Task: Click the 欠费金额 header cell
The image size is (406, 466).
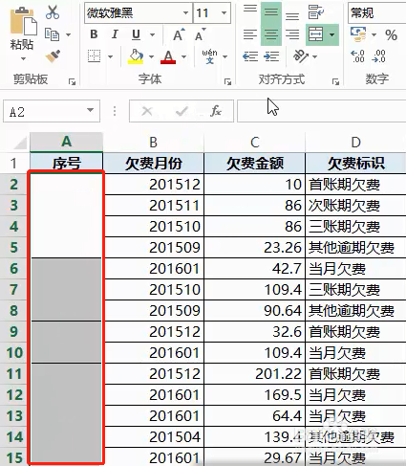Action: [254, 164]
